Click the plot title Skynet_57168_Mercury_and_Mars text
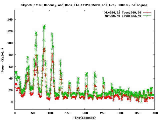 [x=84, y=5]
